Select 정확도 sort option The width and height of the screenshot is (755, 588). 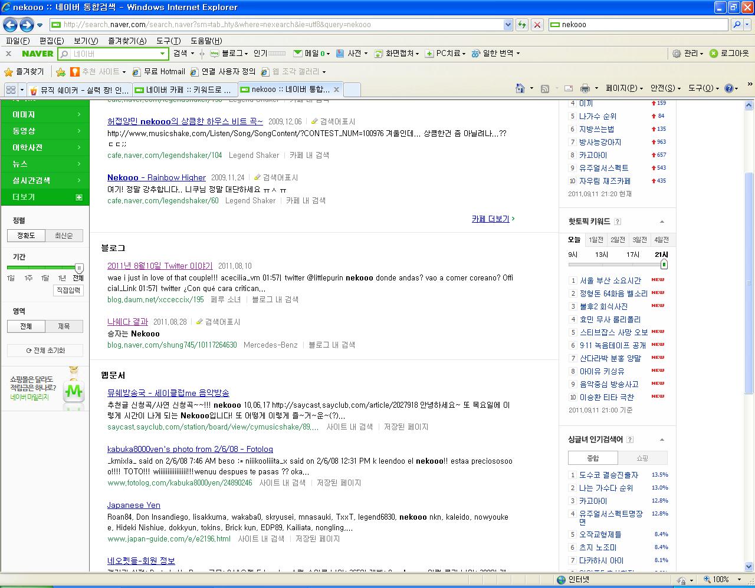(x=26, y=235)
